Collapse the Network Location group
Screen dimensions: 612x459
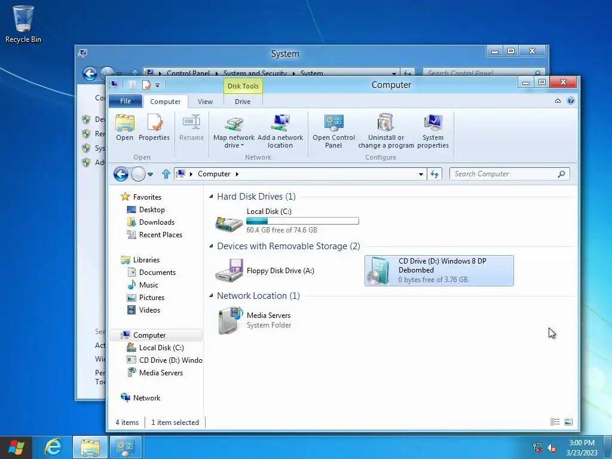[211, 295]
